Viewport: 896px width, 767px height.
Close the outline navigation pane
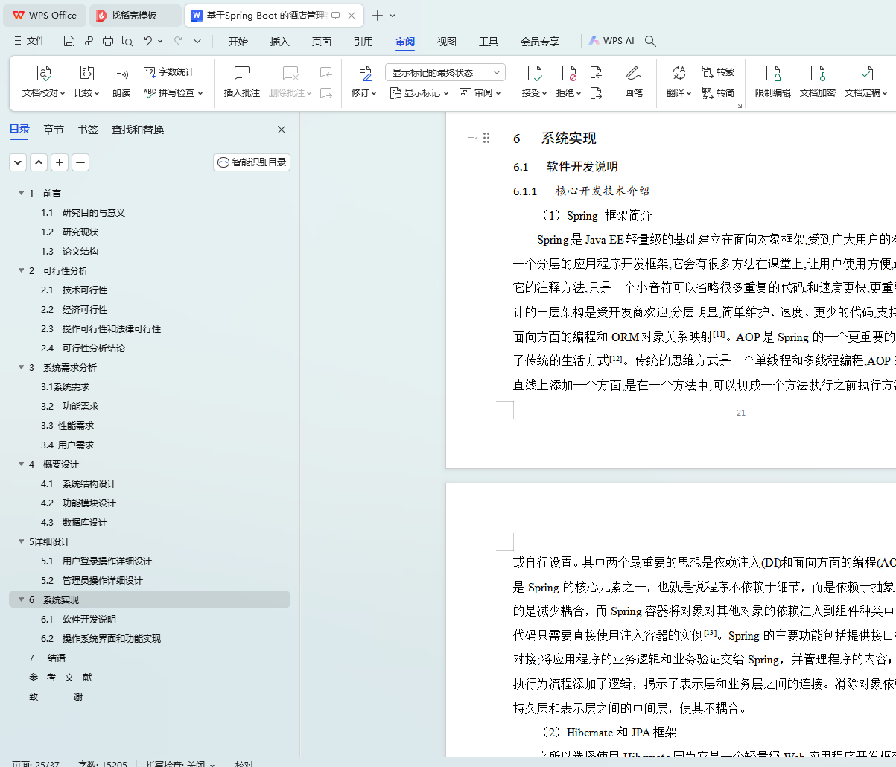pyautogui.click(x=282, y=130)
